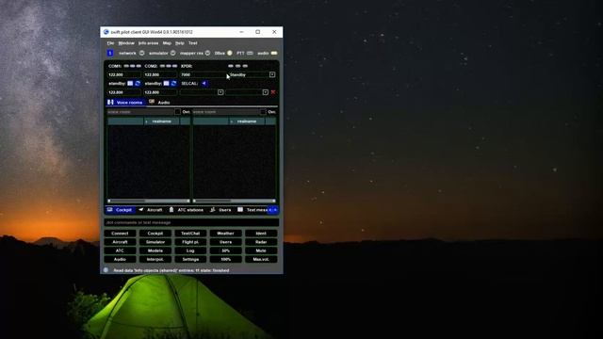Click the blue swift info icon left of network
603x339 pixels.
(x=110, y=53)
